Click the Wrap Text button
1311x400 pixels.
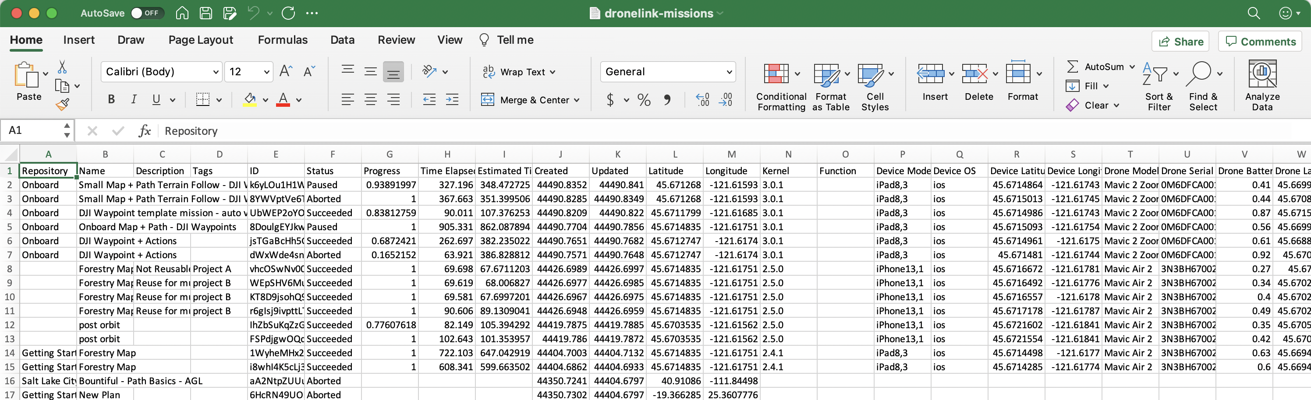[x=519, y=72]
